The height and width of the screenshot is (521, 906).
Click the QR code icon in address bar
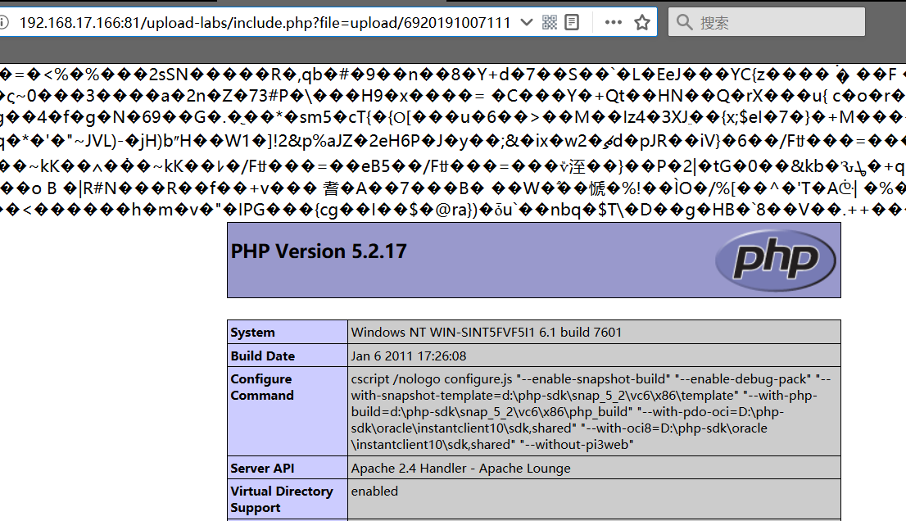click(550, 23)
